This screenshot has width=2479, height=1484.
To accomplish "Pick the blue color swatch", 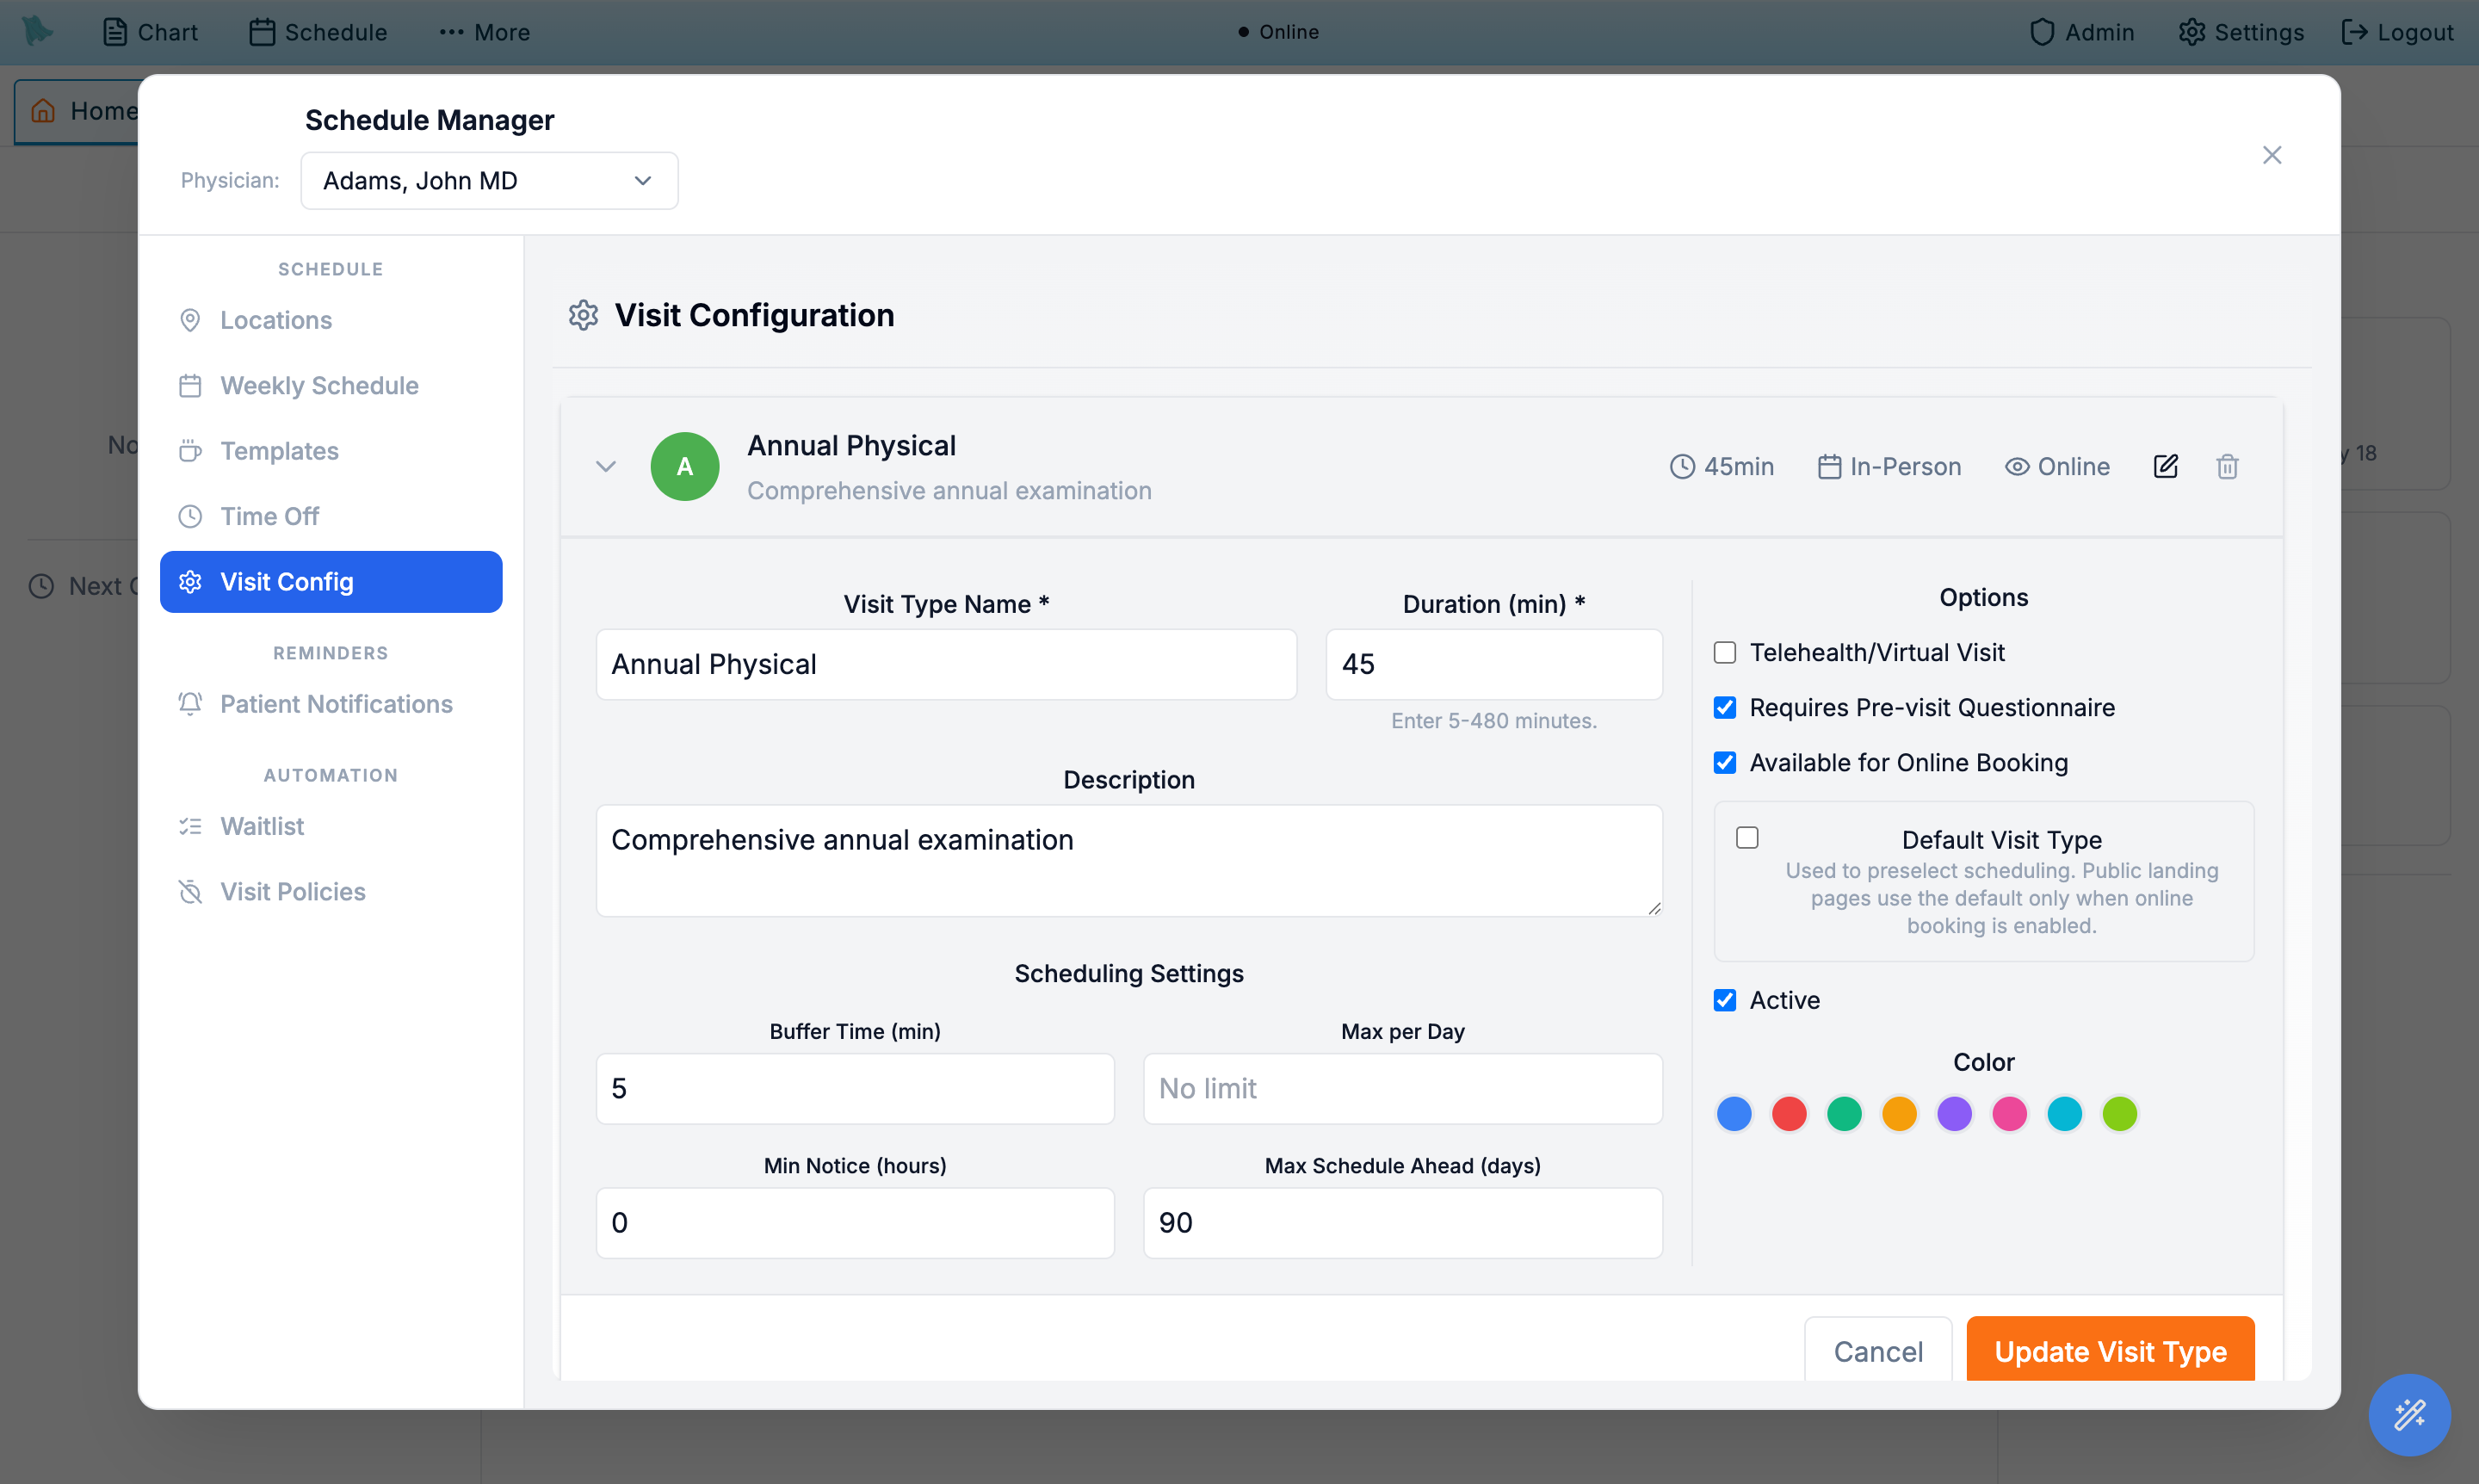I will (1734, 1113).
